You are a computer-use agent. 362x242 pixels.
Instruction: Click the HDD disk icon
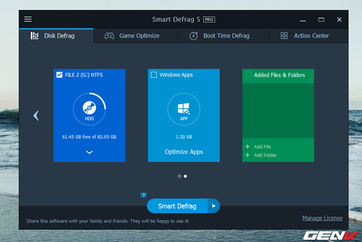(89, 109)
